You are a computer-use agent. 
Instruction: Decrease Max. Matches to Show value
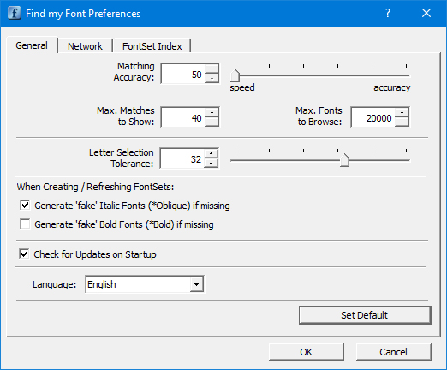coord(212,122)
